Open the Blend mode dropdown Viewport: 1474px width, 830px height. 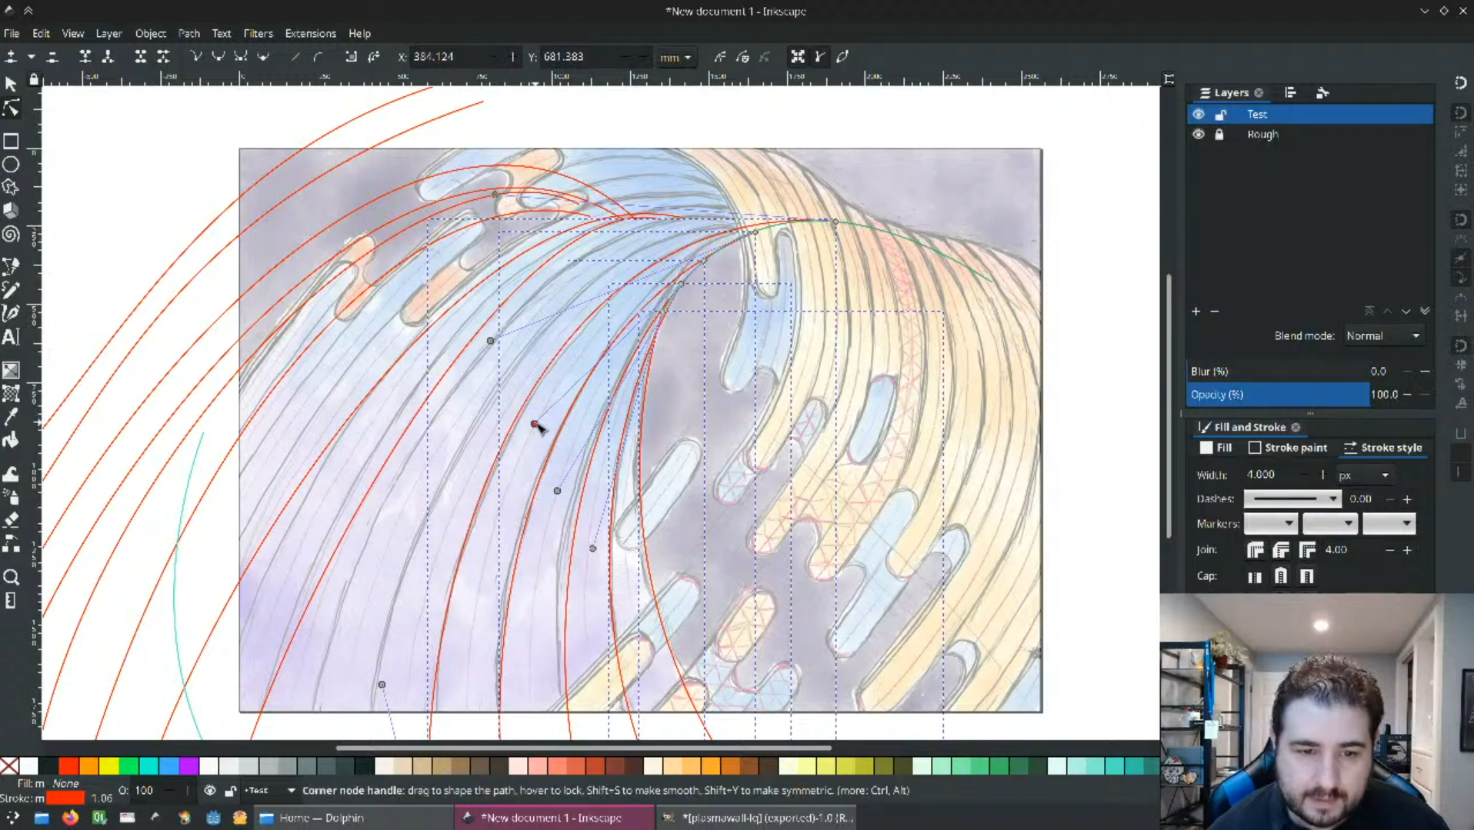click(x=1383, y=336)
